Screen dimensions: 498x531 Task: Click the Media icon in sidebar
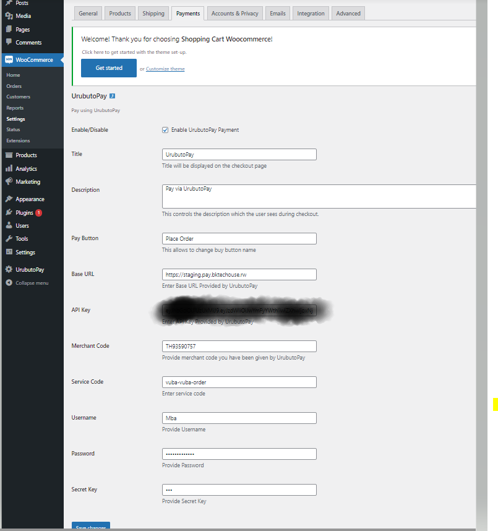(x=9, y=16)
